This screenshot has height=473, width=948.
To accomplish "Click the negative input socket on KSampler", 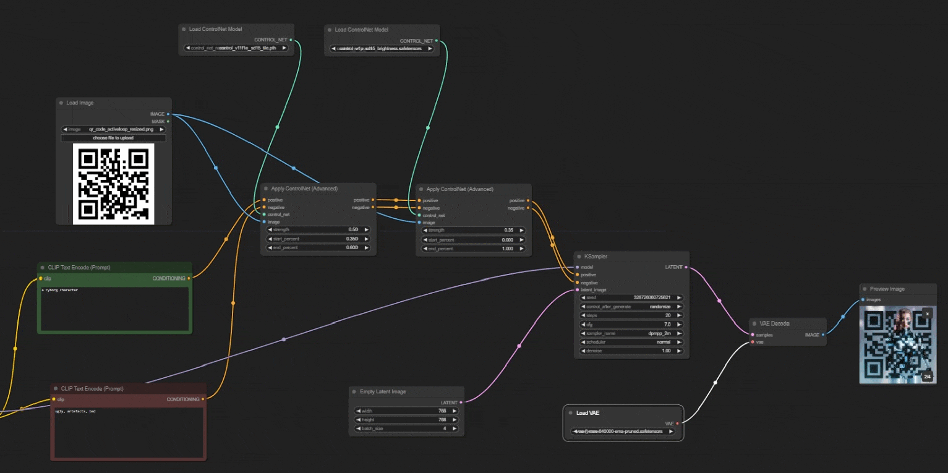I will coord(577,283).
